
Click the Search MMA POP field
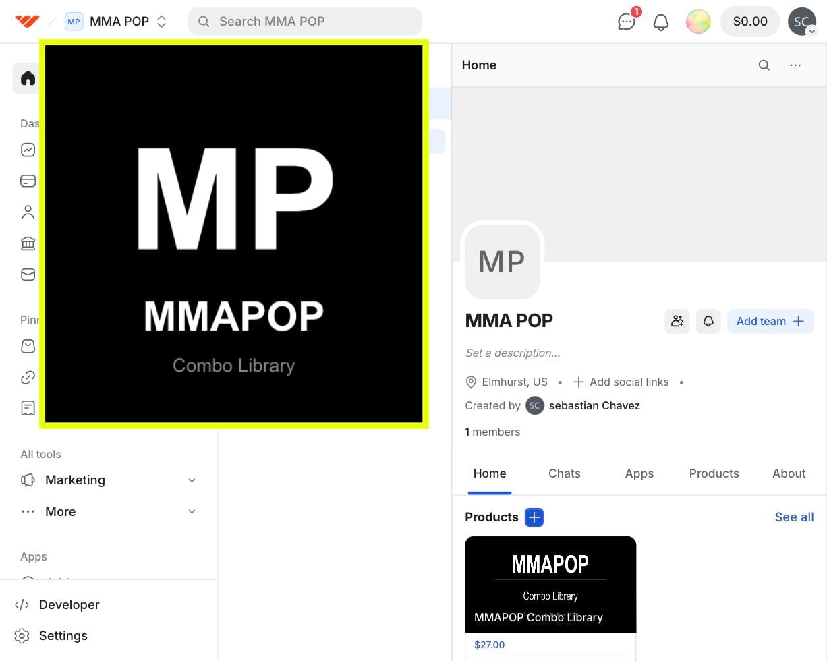point(305,22)
